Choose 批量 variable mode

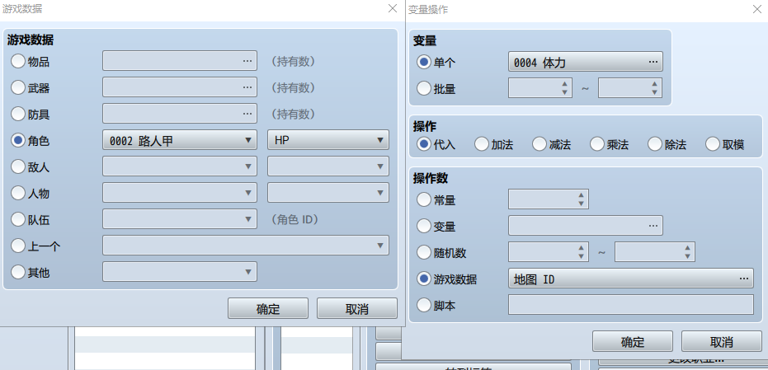424,88
